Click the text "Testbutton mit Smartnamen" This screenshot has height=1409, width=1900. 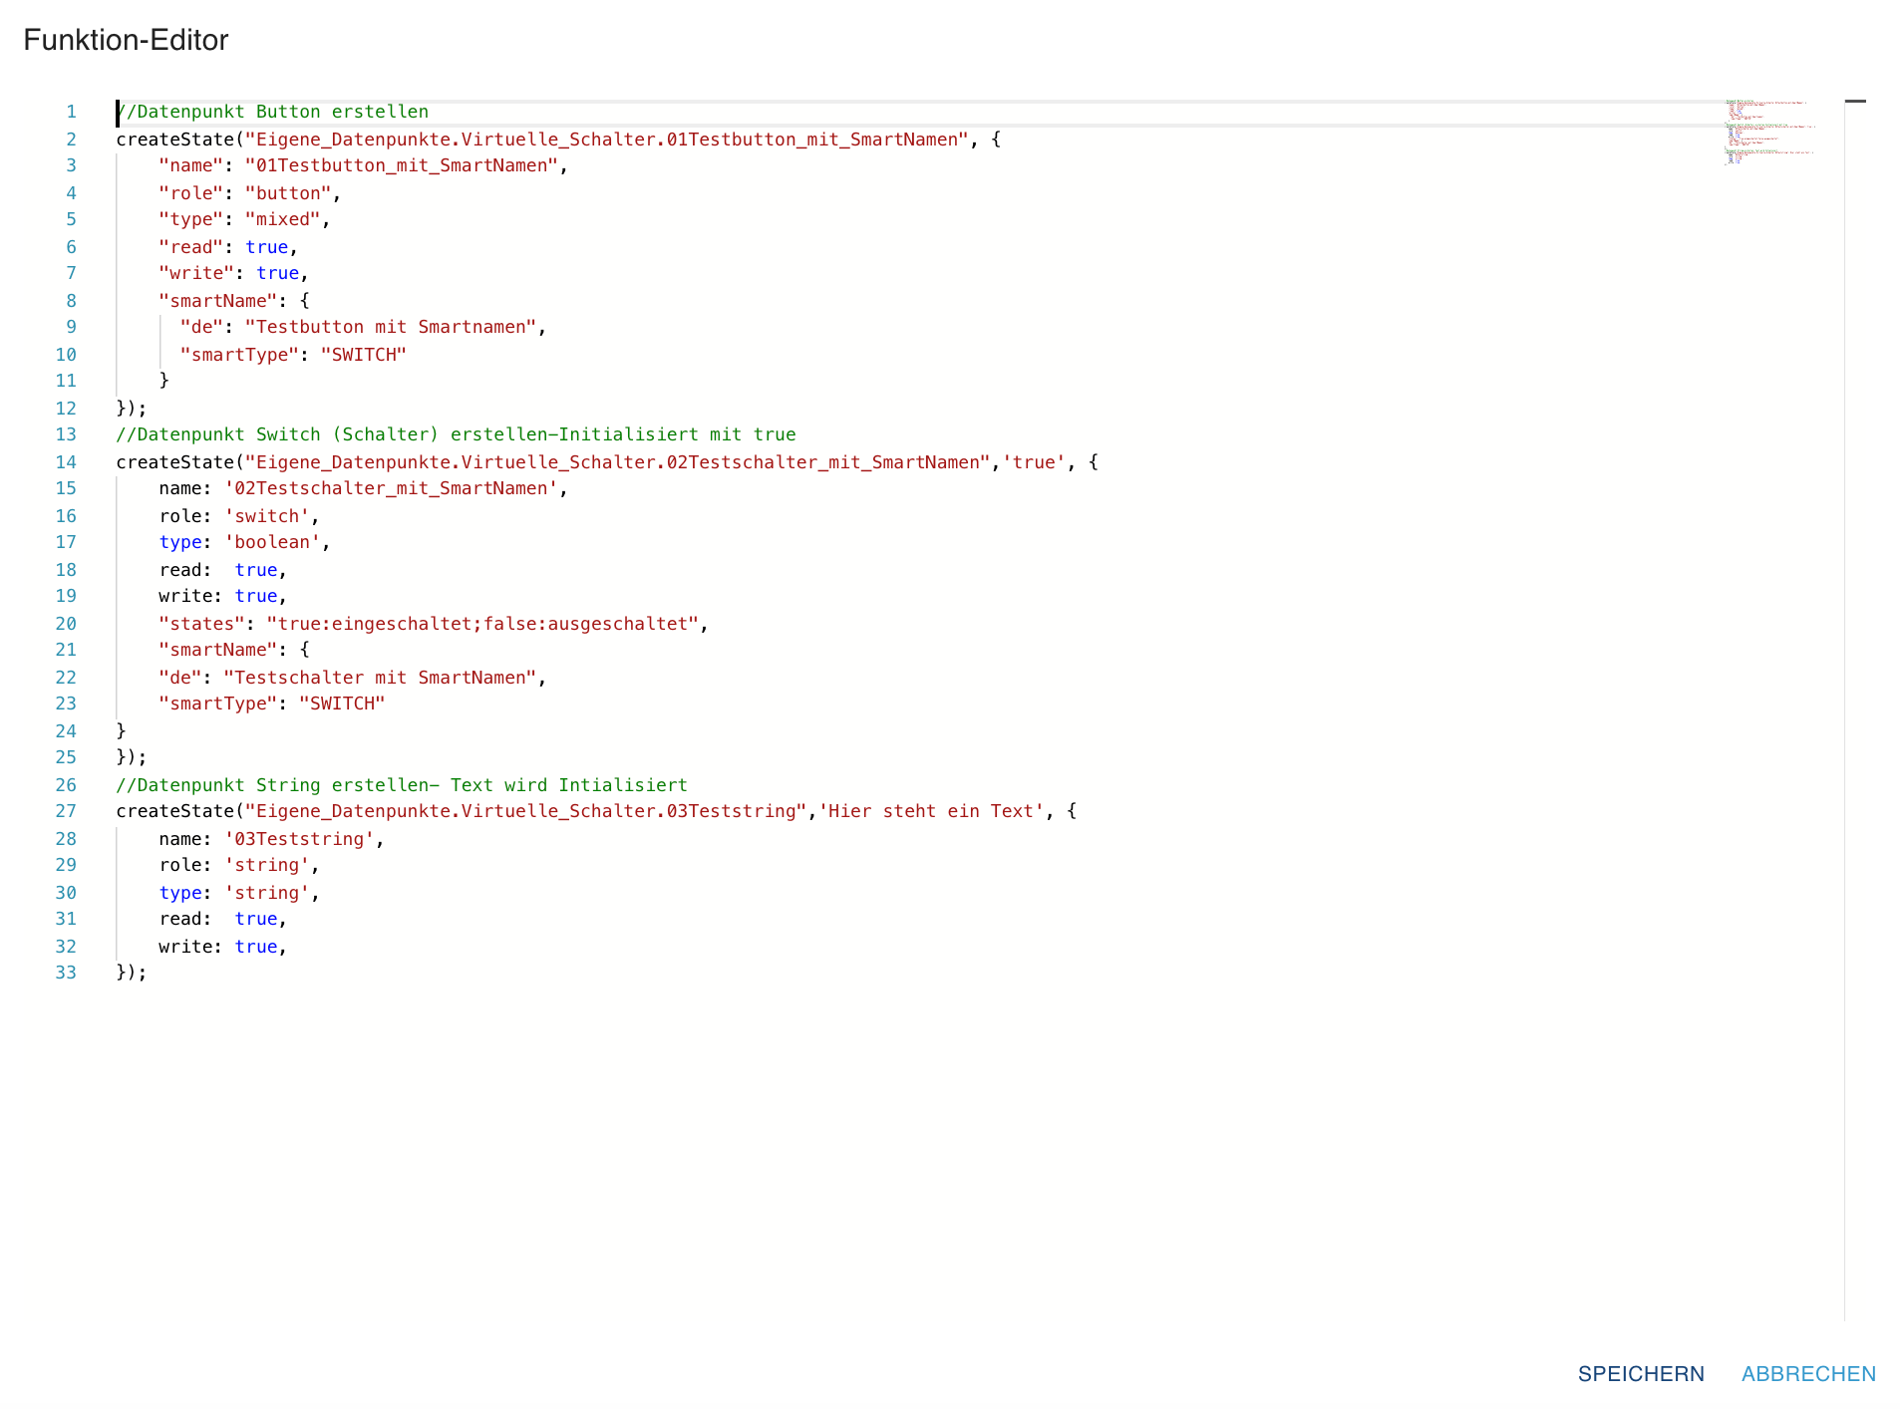(391, 327)
